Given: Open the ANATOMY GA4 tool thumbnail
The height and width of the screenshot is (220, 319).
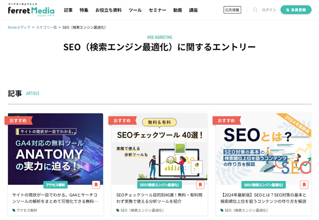Looking at the screenshot, I should click(55, 149).
